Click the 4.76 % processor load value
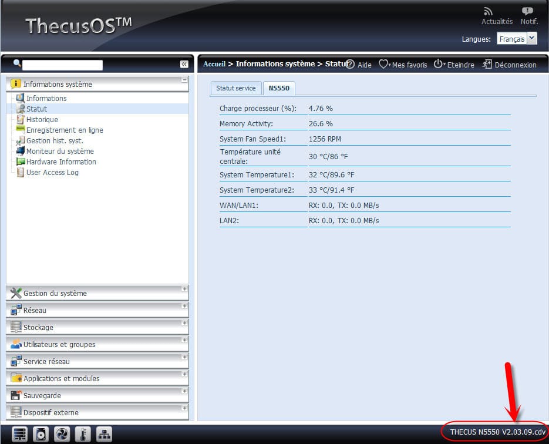The image size is (549, 444). point(321,109)
